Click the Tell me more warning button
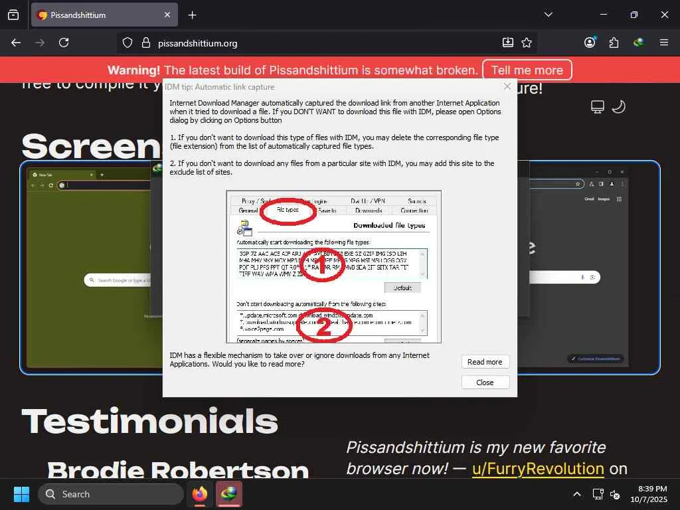The width and height of the screenshot is (680, 510). 527,70
